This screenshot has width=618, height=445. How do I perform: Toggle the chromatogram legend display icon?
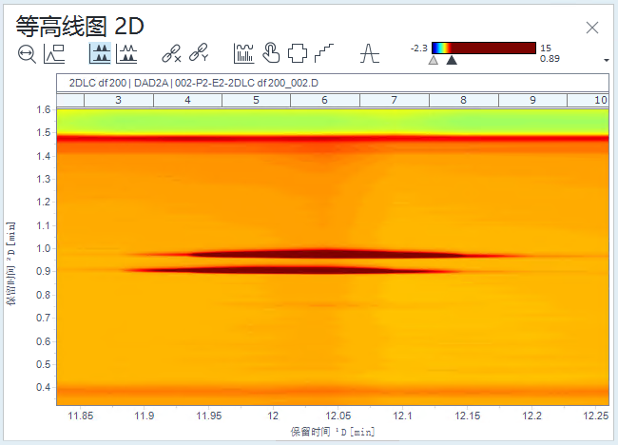[54, 54]
